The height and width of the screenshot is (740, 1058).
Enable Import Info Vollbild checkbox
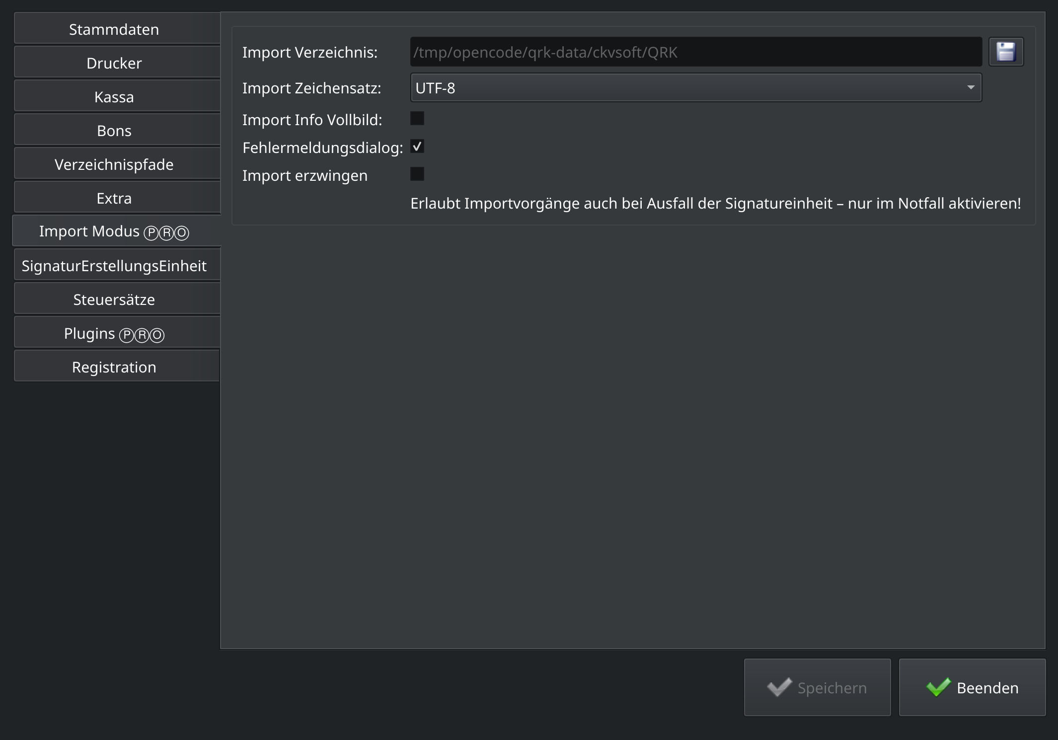[417, 119]
